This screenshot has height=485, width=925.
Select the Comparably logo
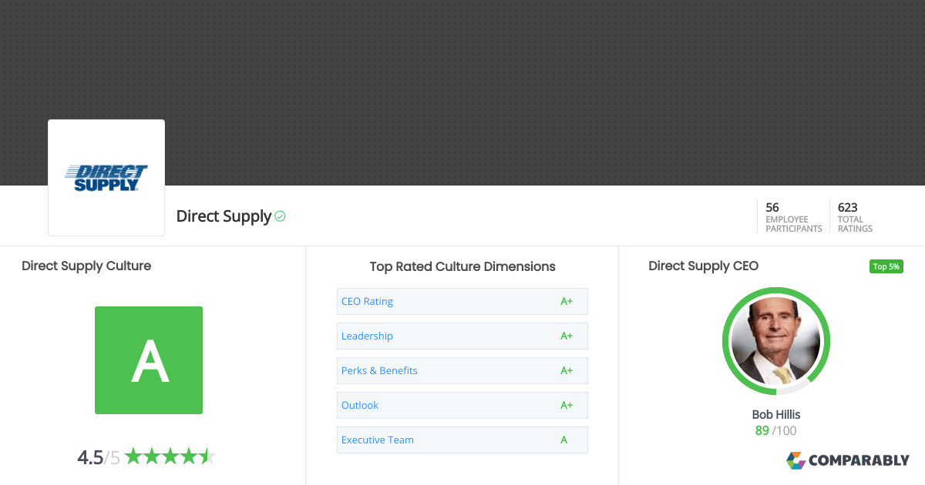847,460
